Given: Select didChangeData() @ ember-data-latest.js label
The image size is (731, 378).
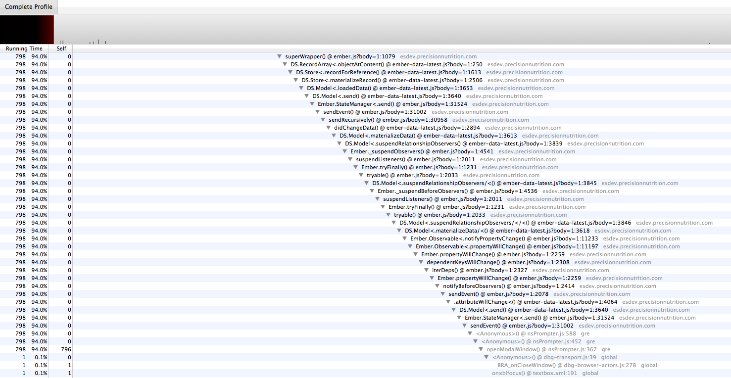Looking at the screenshot, I should 407,128.
